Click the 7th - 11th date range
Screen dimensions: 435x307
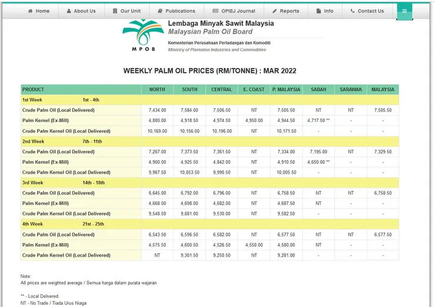[92, 141]
